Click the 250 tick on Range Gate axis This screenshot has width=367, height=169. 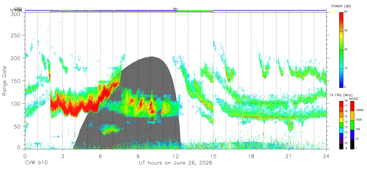coord(16,35)
